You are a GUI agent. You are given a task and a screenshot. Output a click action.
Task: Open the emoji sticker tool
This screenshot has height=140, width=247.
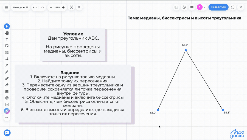pyautogui.click(x=7, y=98)
